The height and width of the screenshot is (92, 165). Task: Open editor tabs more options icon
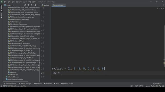[164, 5]
